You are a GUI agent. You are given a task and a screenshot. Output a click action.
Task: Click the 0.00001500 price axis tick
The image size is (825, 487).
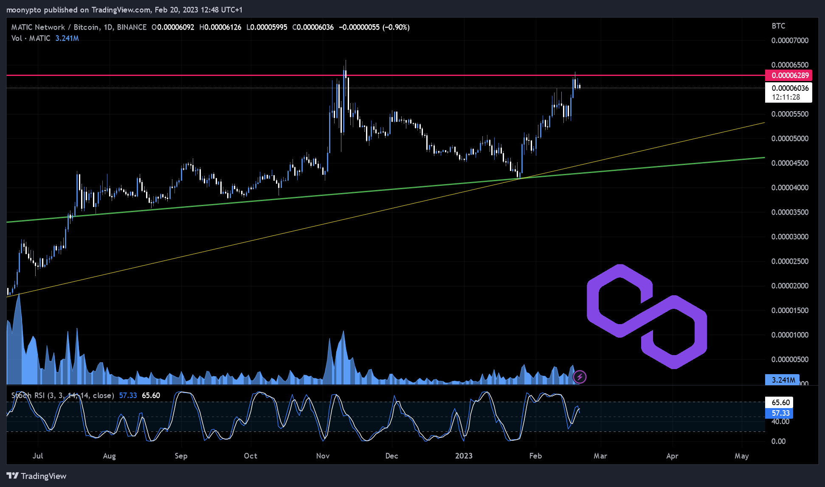tap(790, 311)
